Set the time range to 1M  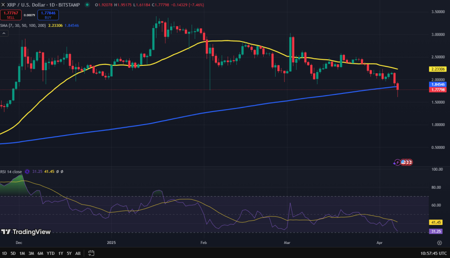coord(22,254)
